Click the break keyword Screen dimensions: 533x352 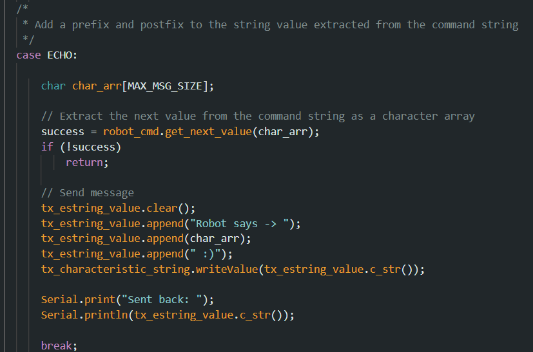click(57, 346)
